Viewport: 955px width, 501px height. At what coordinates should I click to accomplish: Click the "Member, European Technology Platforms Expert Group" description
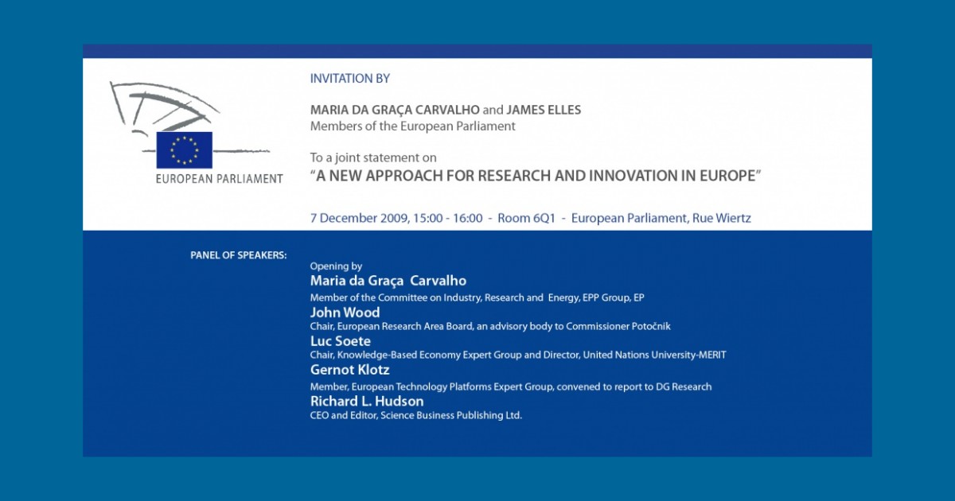tap(511, 386)
